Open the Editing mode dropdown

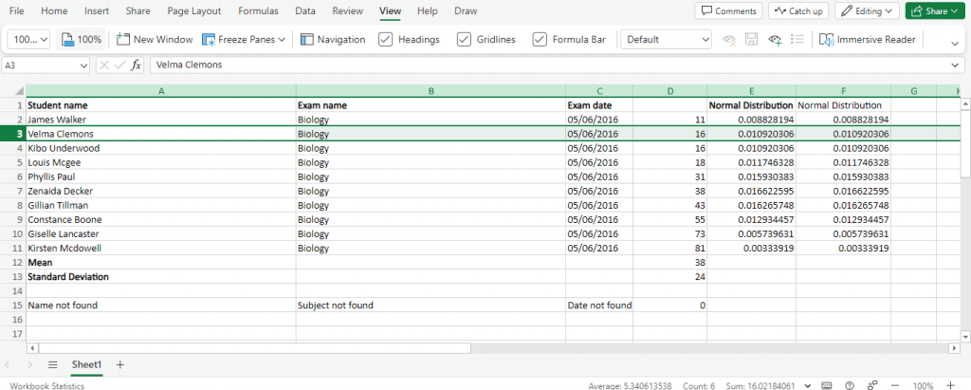(x=866, y=11)
